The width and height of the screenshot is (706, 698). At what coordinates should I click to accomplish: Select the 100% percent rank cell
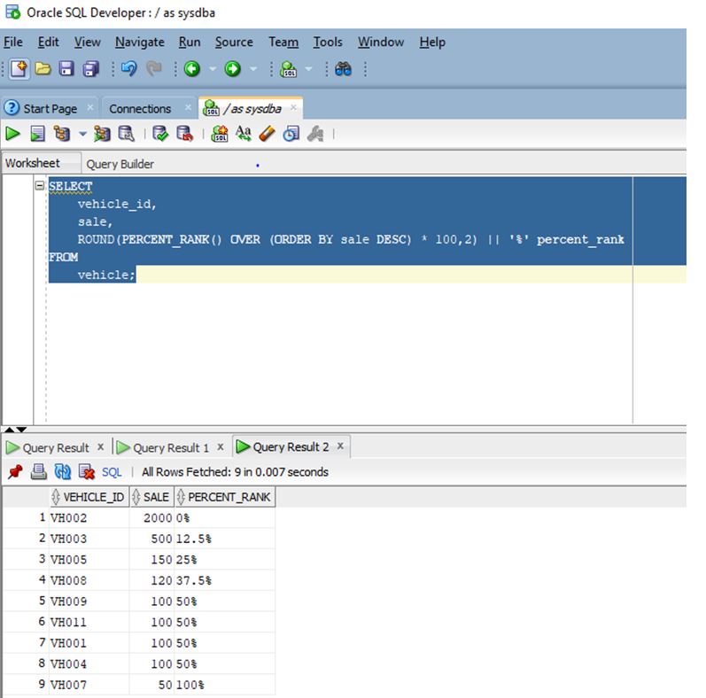pyautogui.click(x=225, y=685)
